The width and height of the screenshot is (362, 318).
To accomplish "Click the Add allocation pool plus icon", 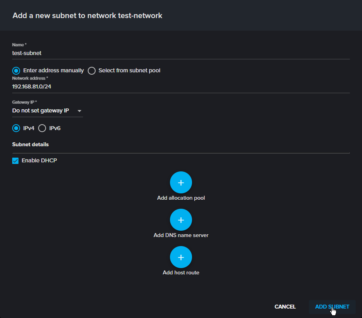I will coord(181,182).
